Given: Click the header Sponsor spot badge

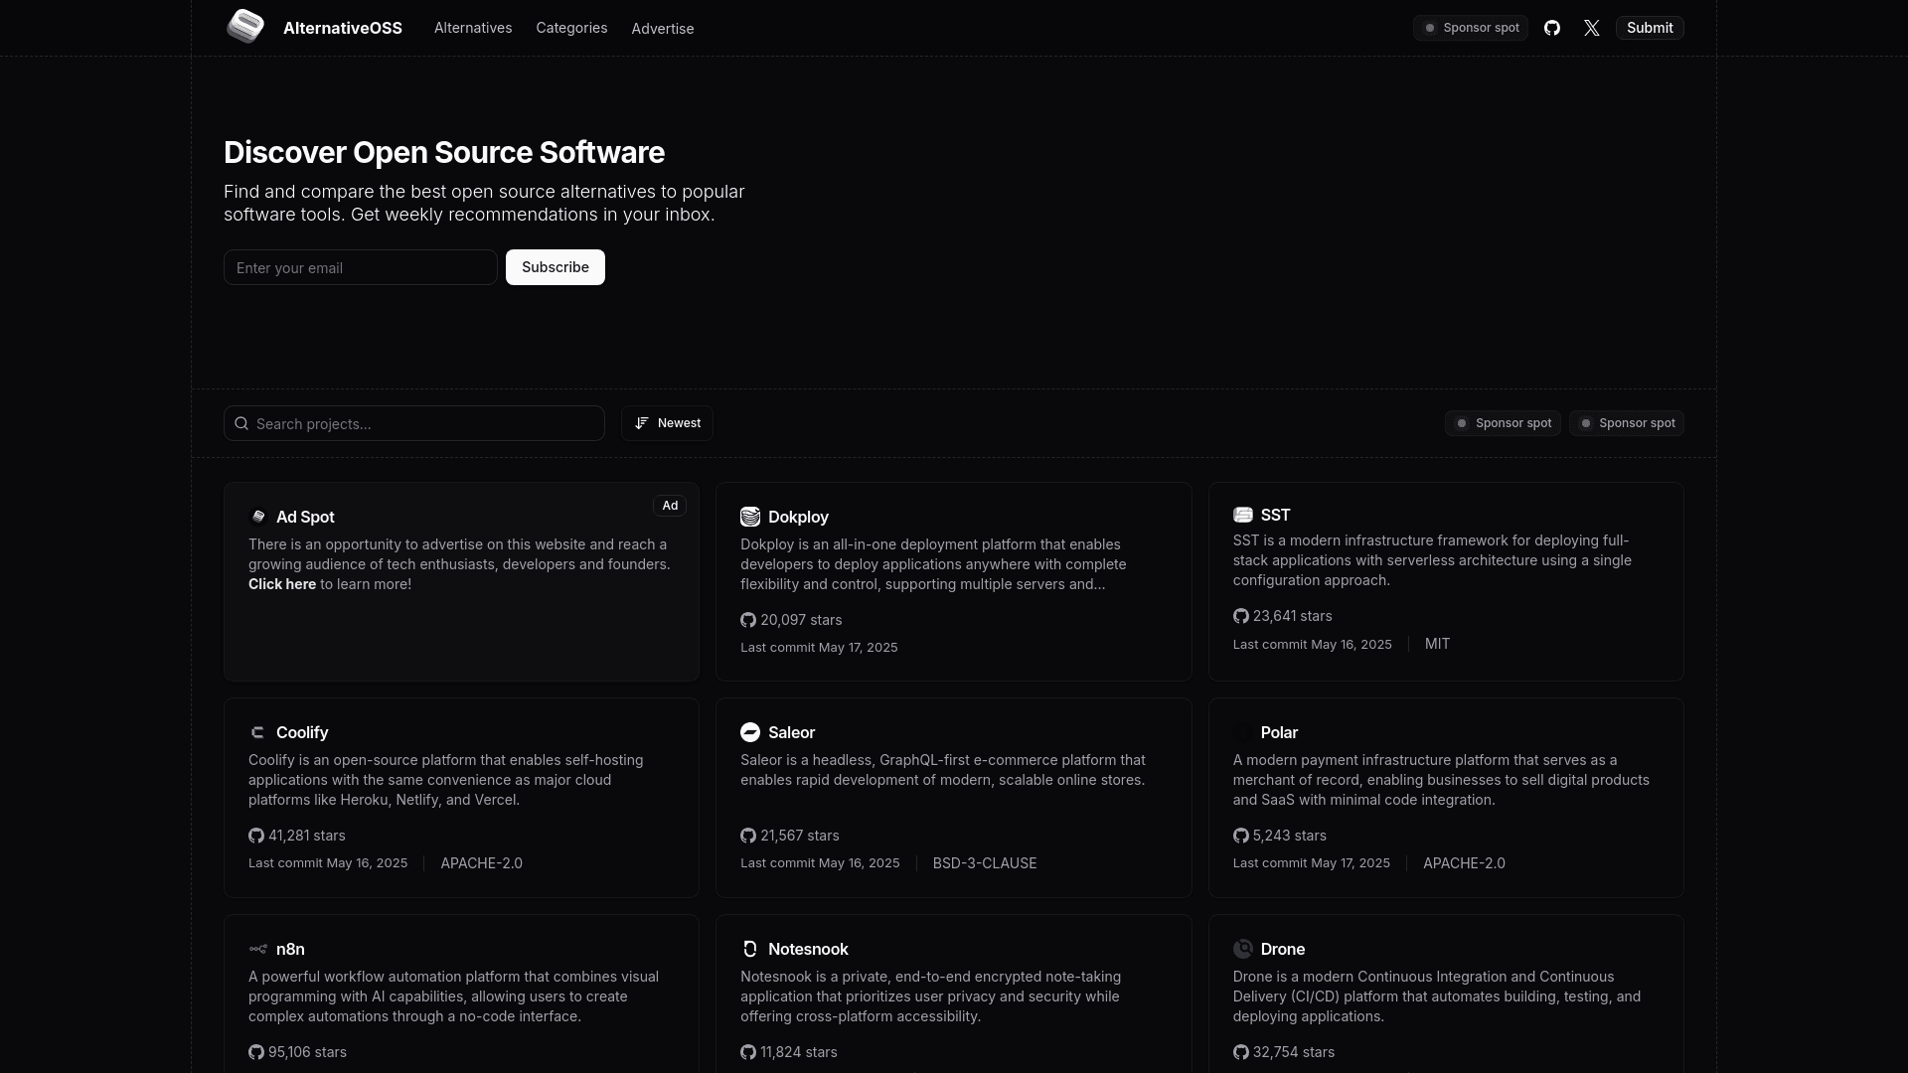Looking at the screenshot, I should pyautogui.click(x=1471, y=28).
